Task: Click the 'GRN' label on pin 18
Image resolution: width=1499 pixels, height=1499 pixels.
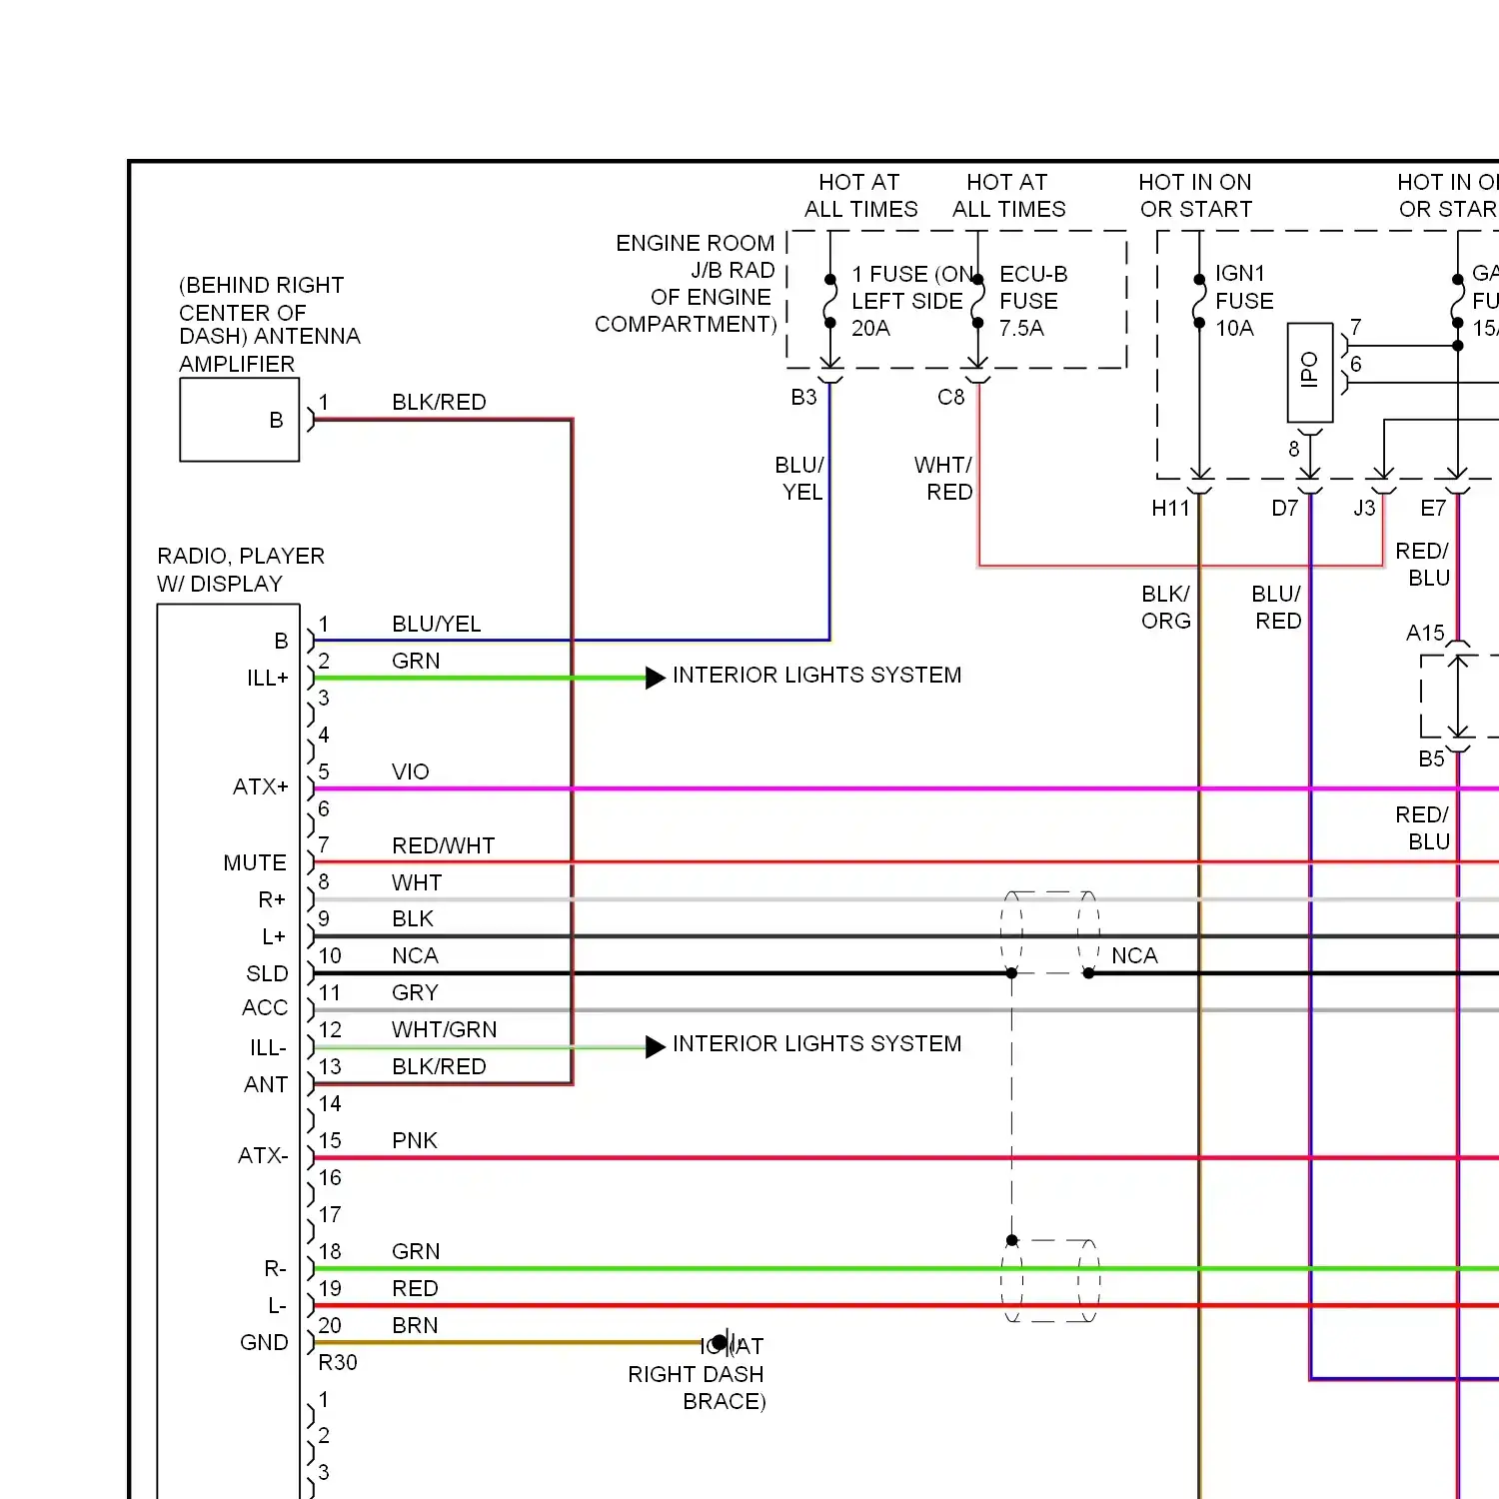Action: [416, 1251]
